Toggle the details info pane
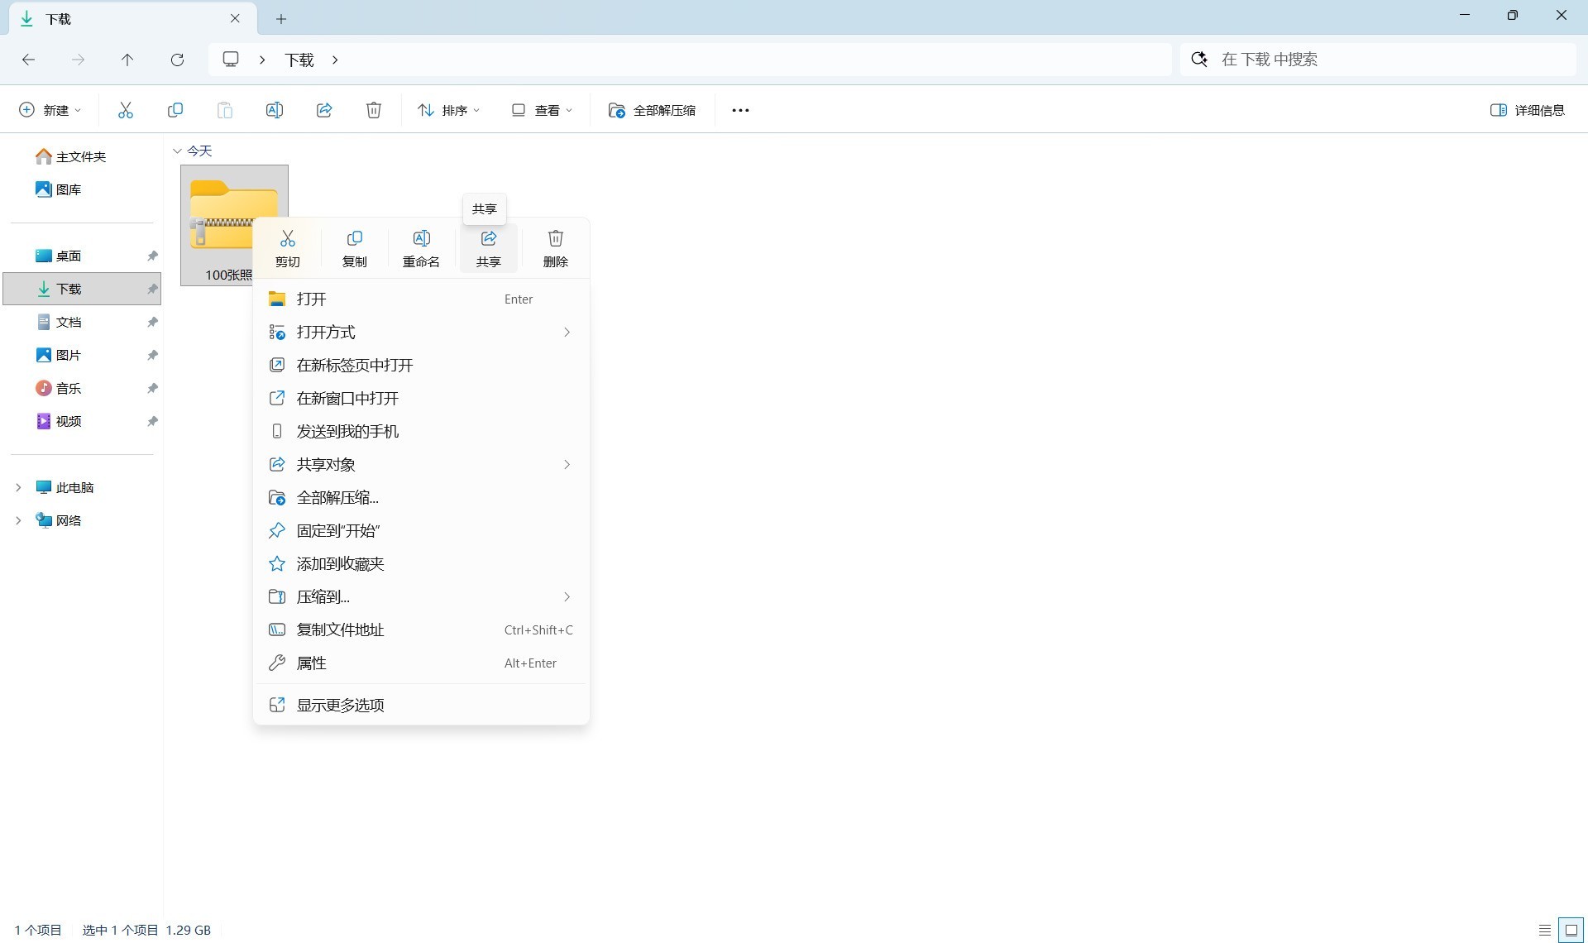Screen dimensions: 1588x943 tap(1527, 110)
